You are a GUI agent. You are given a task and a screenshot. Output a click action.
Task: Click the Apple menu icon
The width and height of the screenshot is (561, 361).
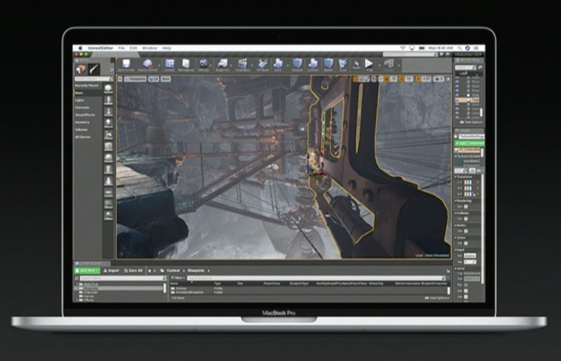point(81,48)
